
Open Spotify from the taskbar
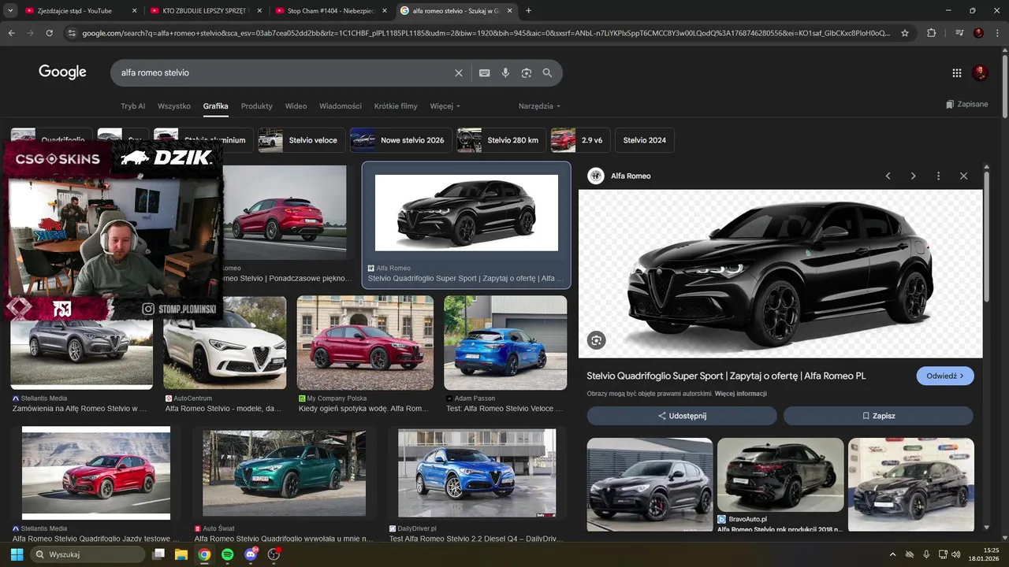click(227, 554)
